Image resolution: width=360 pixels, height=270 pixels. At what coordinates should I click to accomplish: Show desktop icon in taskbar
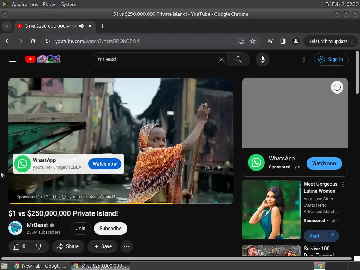4,266
